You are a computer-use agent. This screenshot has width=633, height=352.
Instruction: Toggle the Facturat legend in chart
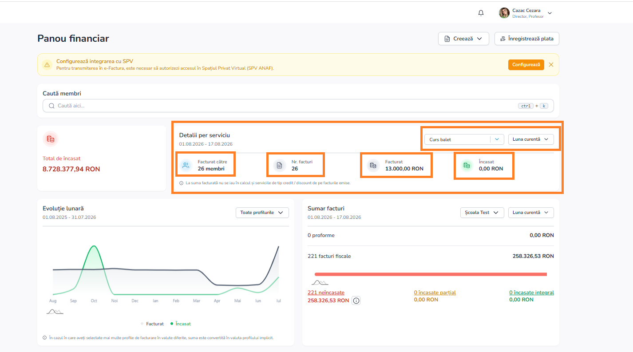pos(152,324)
